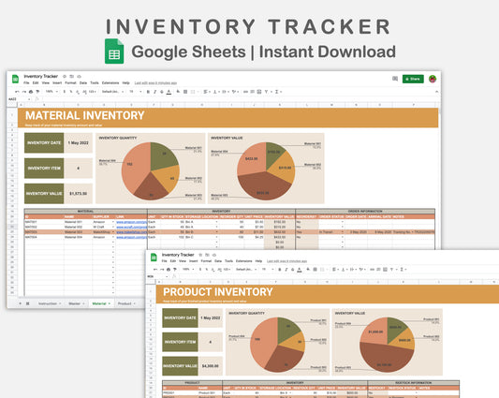Open File menu in Material Inventory window
This screenshot has height=398, width=499.
click(x=26, y=82)
